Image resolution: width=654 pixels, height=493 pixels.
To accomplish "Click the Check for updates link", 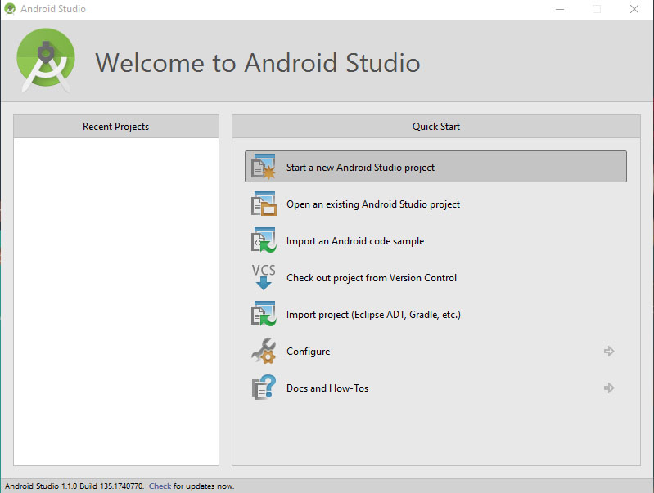I will [160, 486].
